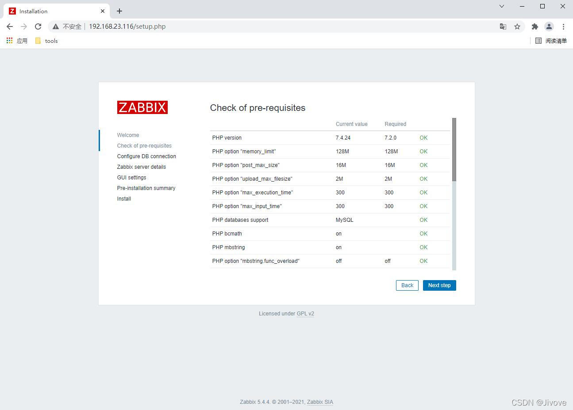Select GUI settings step
This screenshot has height=410, width=573.
pyautogui.click(x=131, y=178)
